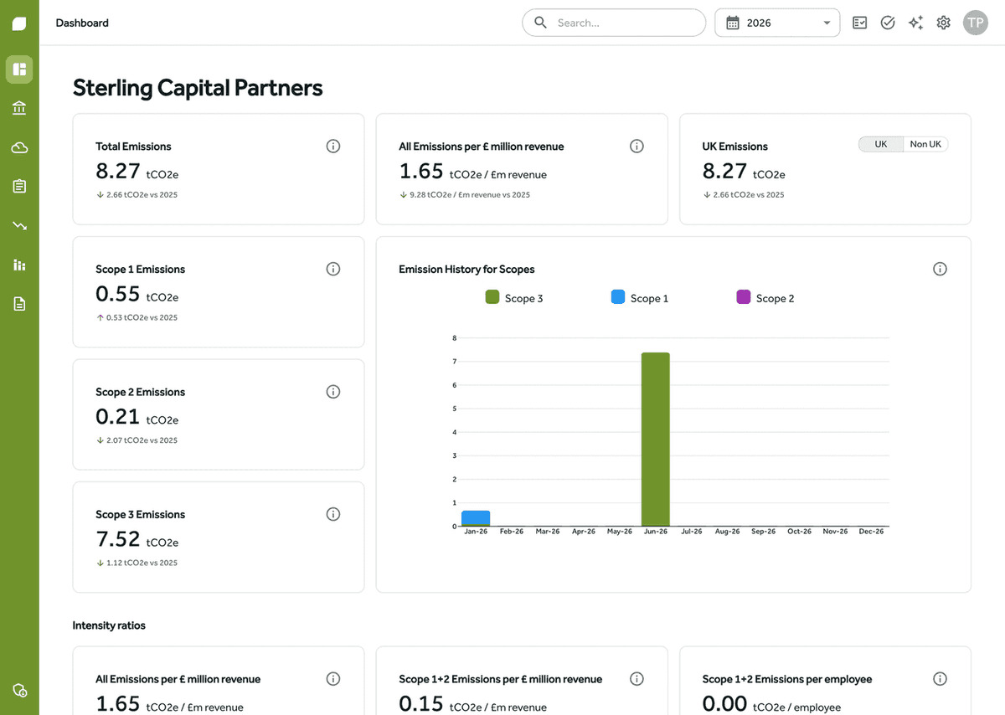
Task: Open the 2026 year dropdown arrow
Action: click(x=827, y=23)
